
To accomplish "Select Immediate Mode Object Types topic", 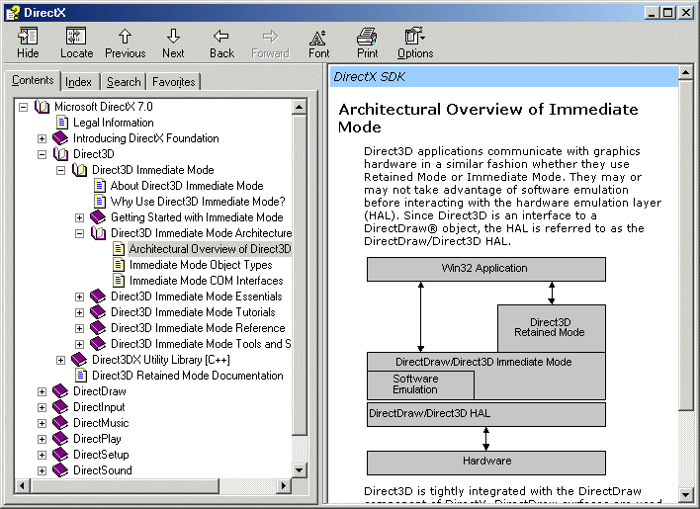I will pyautogui.click(x=201, y=265).
